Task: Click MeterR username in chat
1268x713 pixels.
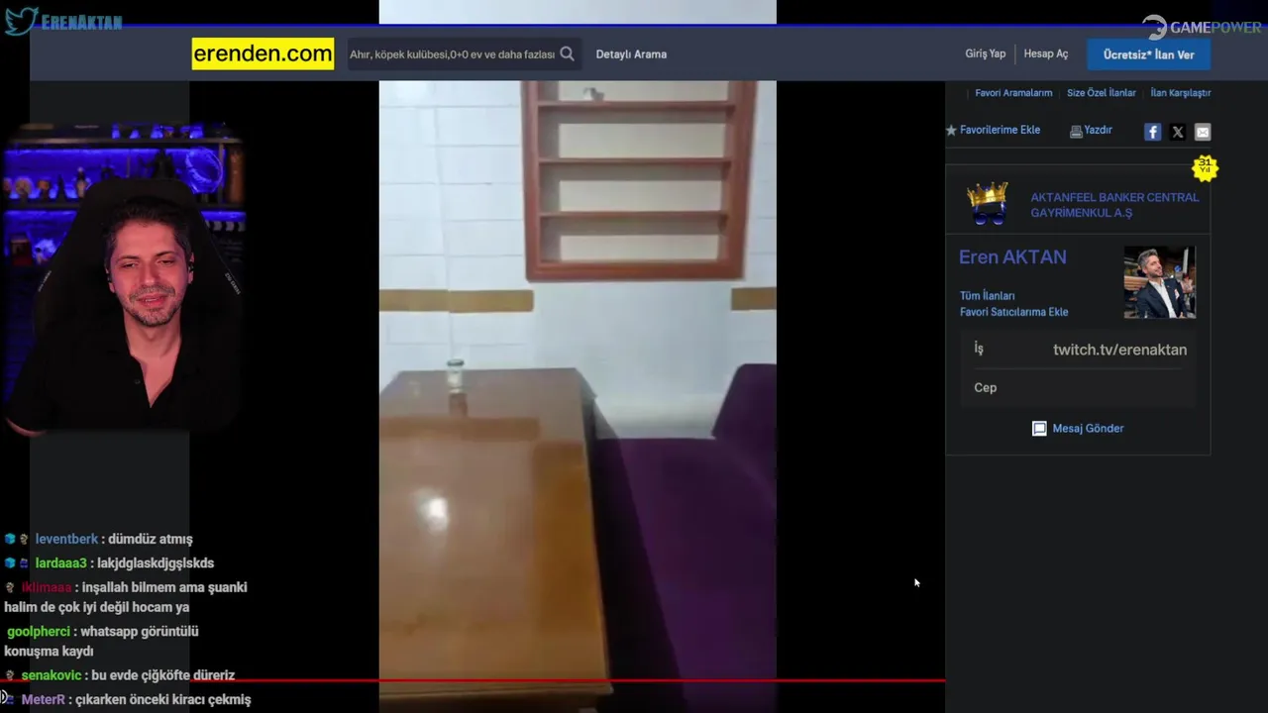Action: (43, 700)
